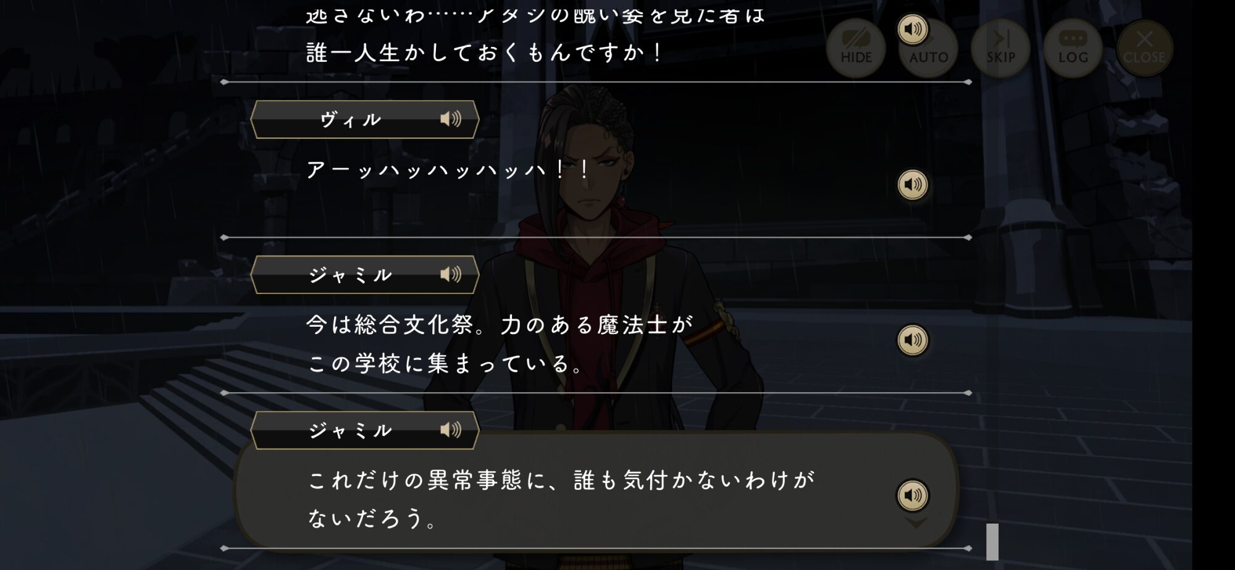Skip the story with SKIP button
Screen dimensions: 1235x570
tap(1001, 48)
